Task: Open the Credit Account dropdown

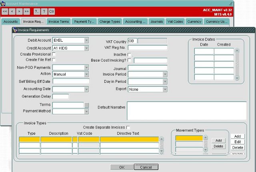Action: (86, 48)
